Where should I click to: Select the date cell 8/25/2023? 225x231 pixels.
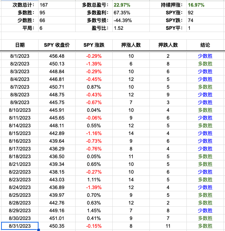point(20,195)
